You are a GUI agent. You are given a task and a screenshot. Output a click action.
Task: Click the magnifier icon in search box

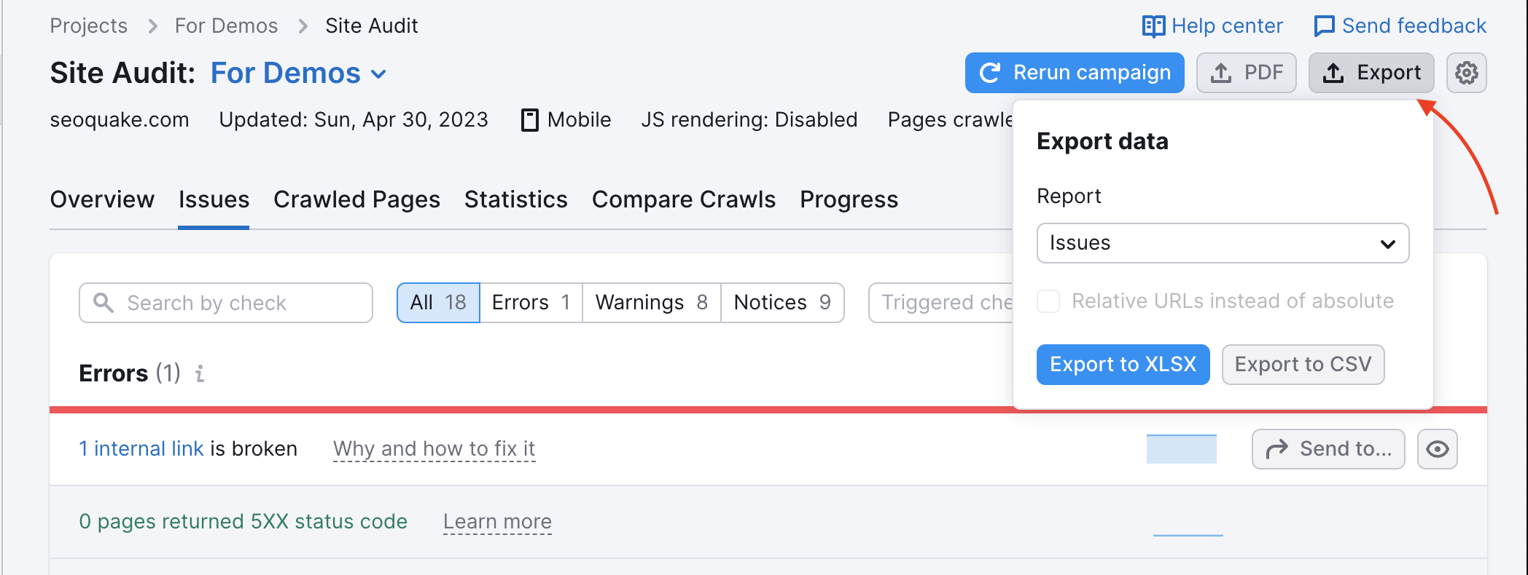point(103,302)
